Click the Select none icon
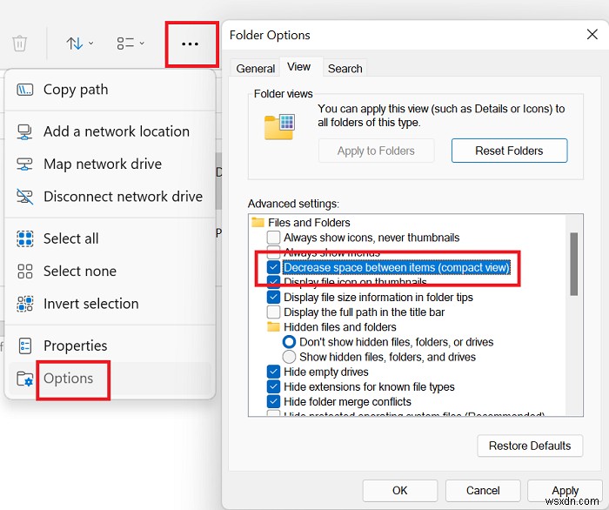This screenshot has height=510, width=609. coord(25,272)
